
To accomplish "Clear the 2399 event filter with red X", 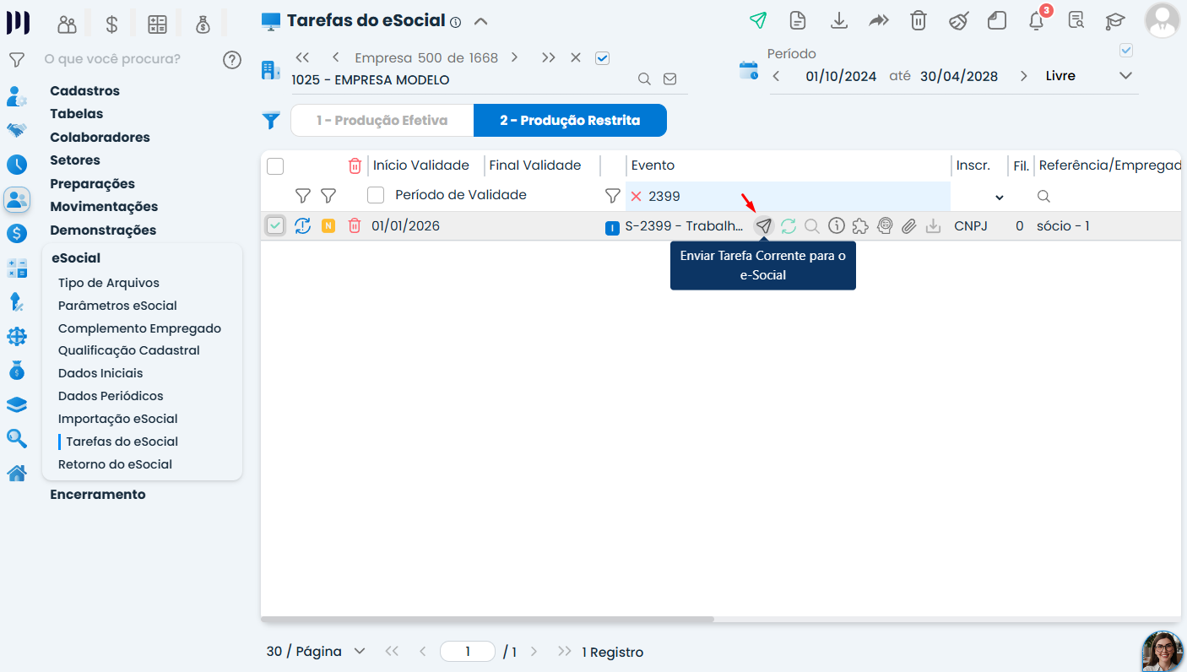I will click(637, 196).
